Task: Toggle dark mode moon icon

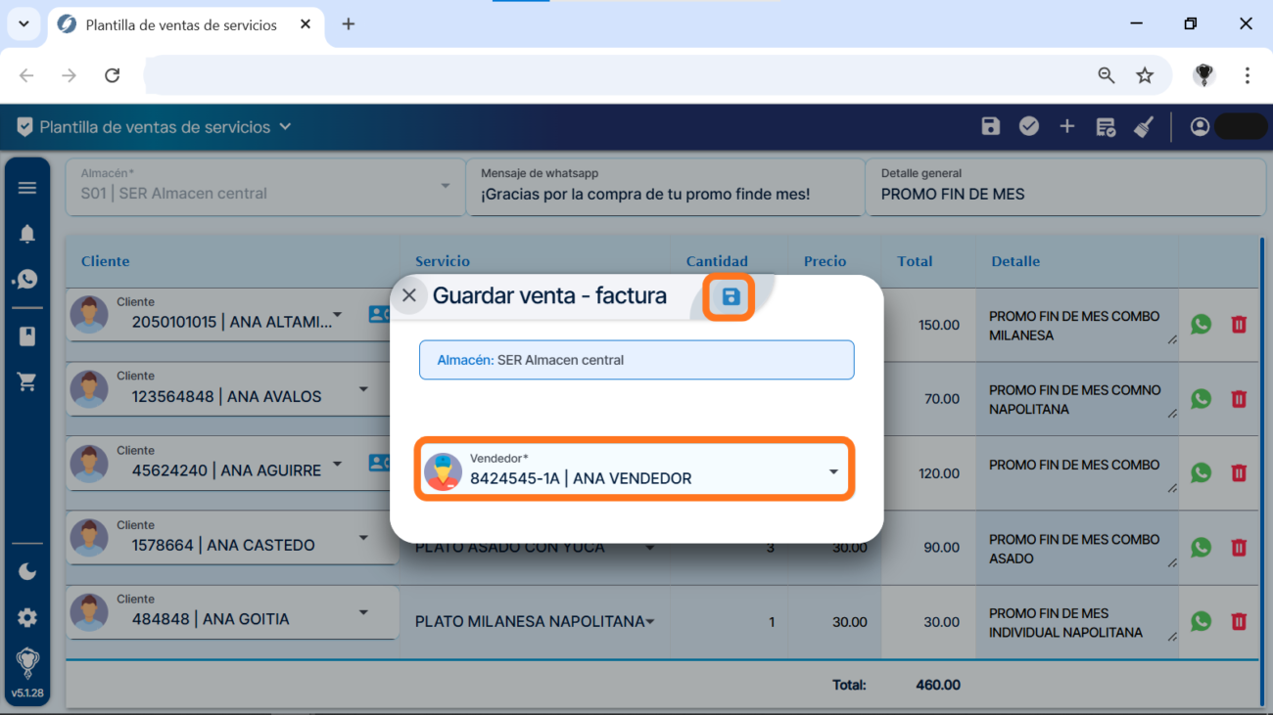Action: point(27,571)
